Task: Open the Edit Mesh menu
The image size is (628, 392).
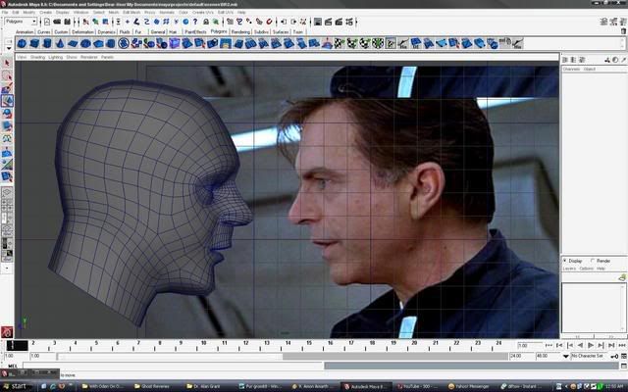Action: (x=131, y=13)
